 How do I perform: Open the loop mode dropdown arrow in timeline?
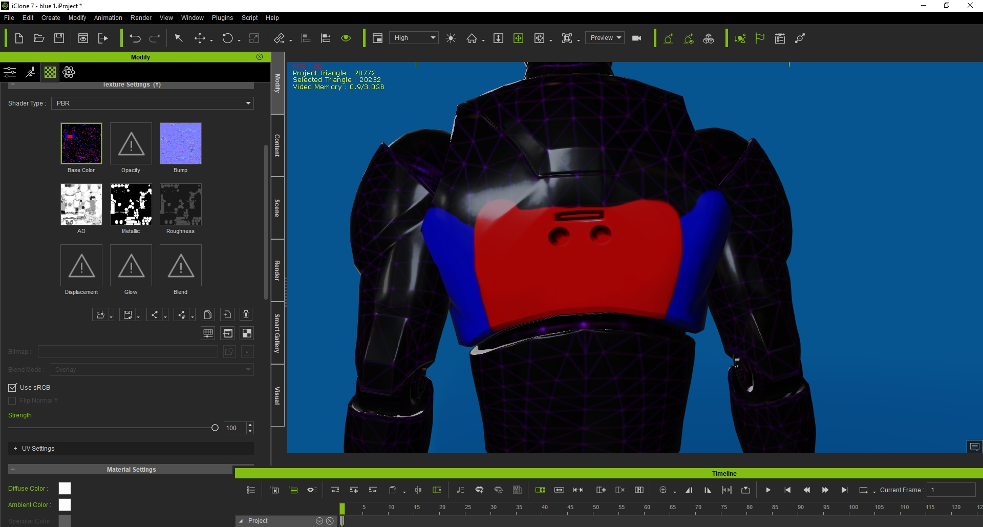click(x=874, y=492)
